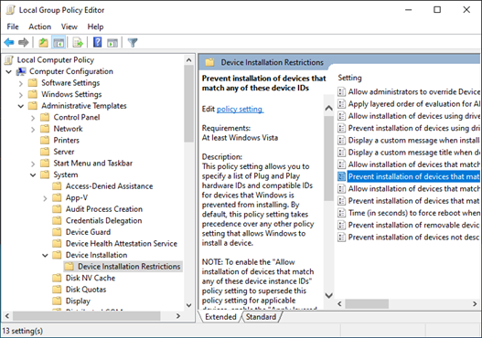The height and width of the screenshot is (338, 482).
Task: Expand the Control Panel node
Action: 33,118
